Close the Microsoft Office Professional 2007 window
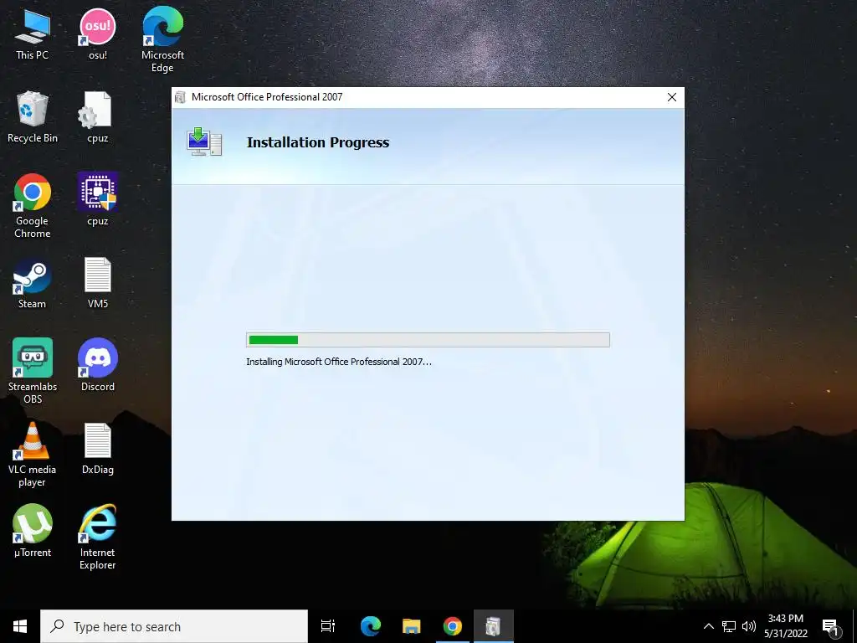This screenshot has width=857, height=643. click(672, 97)
